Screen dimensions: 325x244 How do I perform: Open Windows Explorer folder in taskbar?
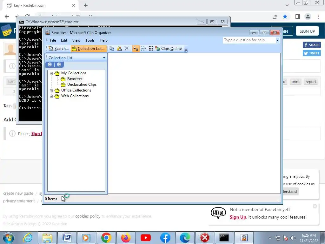[x=47, y=238]
